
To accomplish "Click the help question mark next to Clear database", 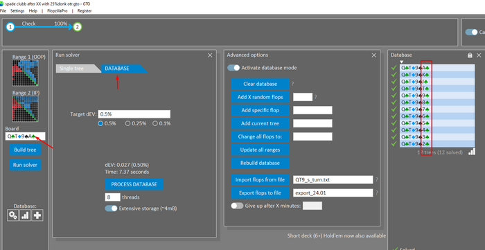I will pyautogui.click(x=292, y=84).
